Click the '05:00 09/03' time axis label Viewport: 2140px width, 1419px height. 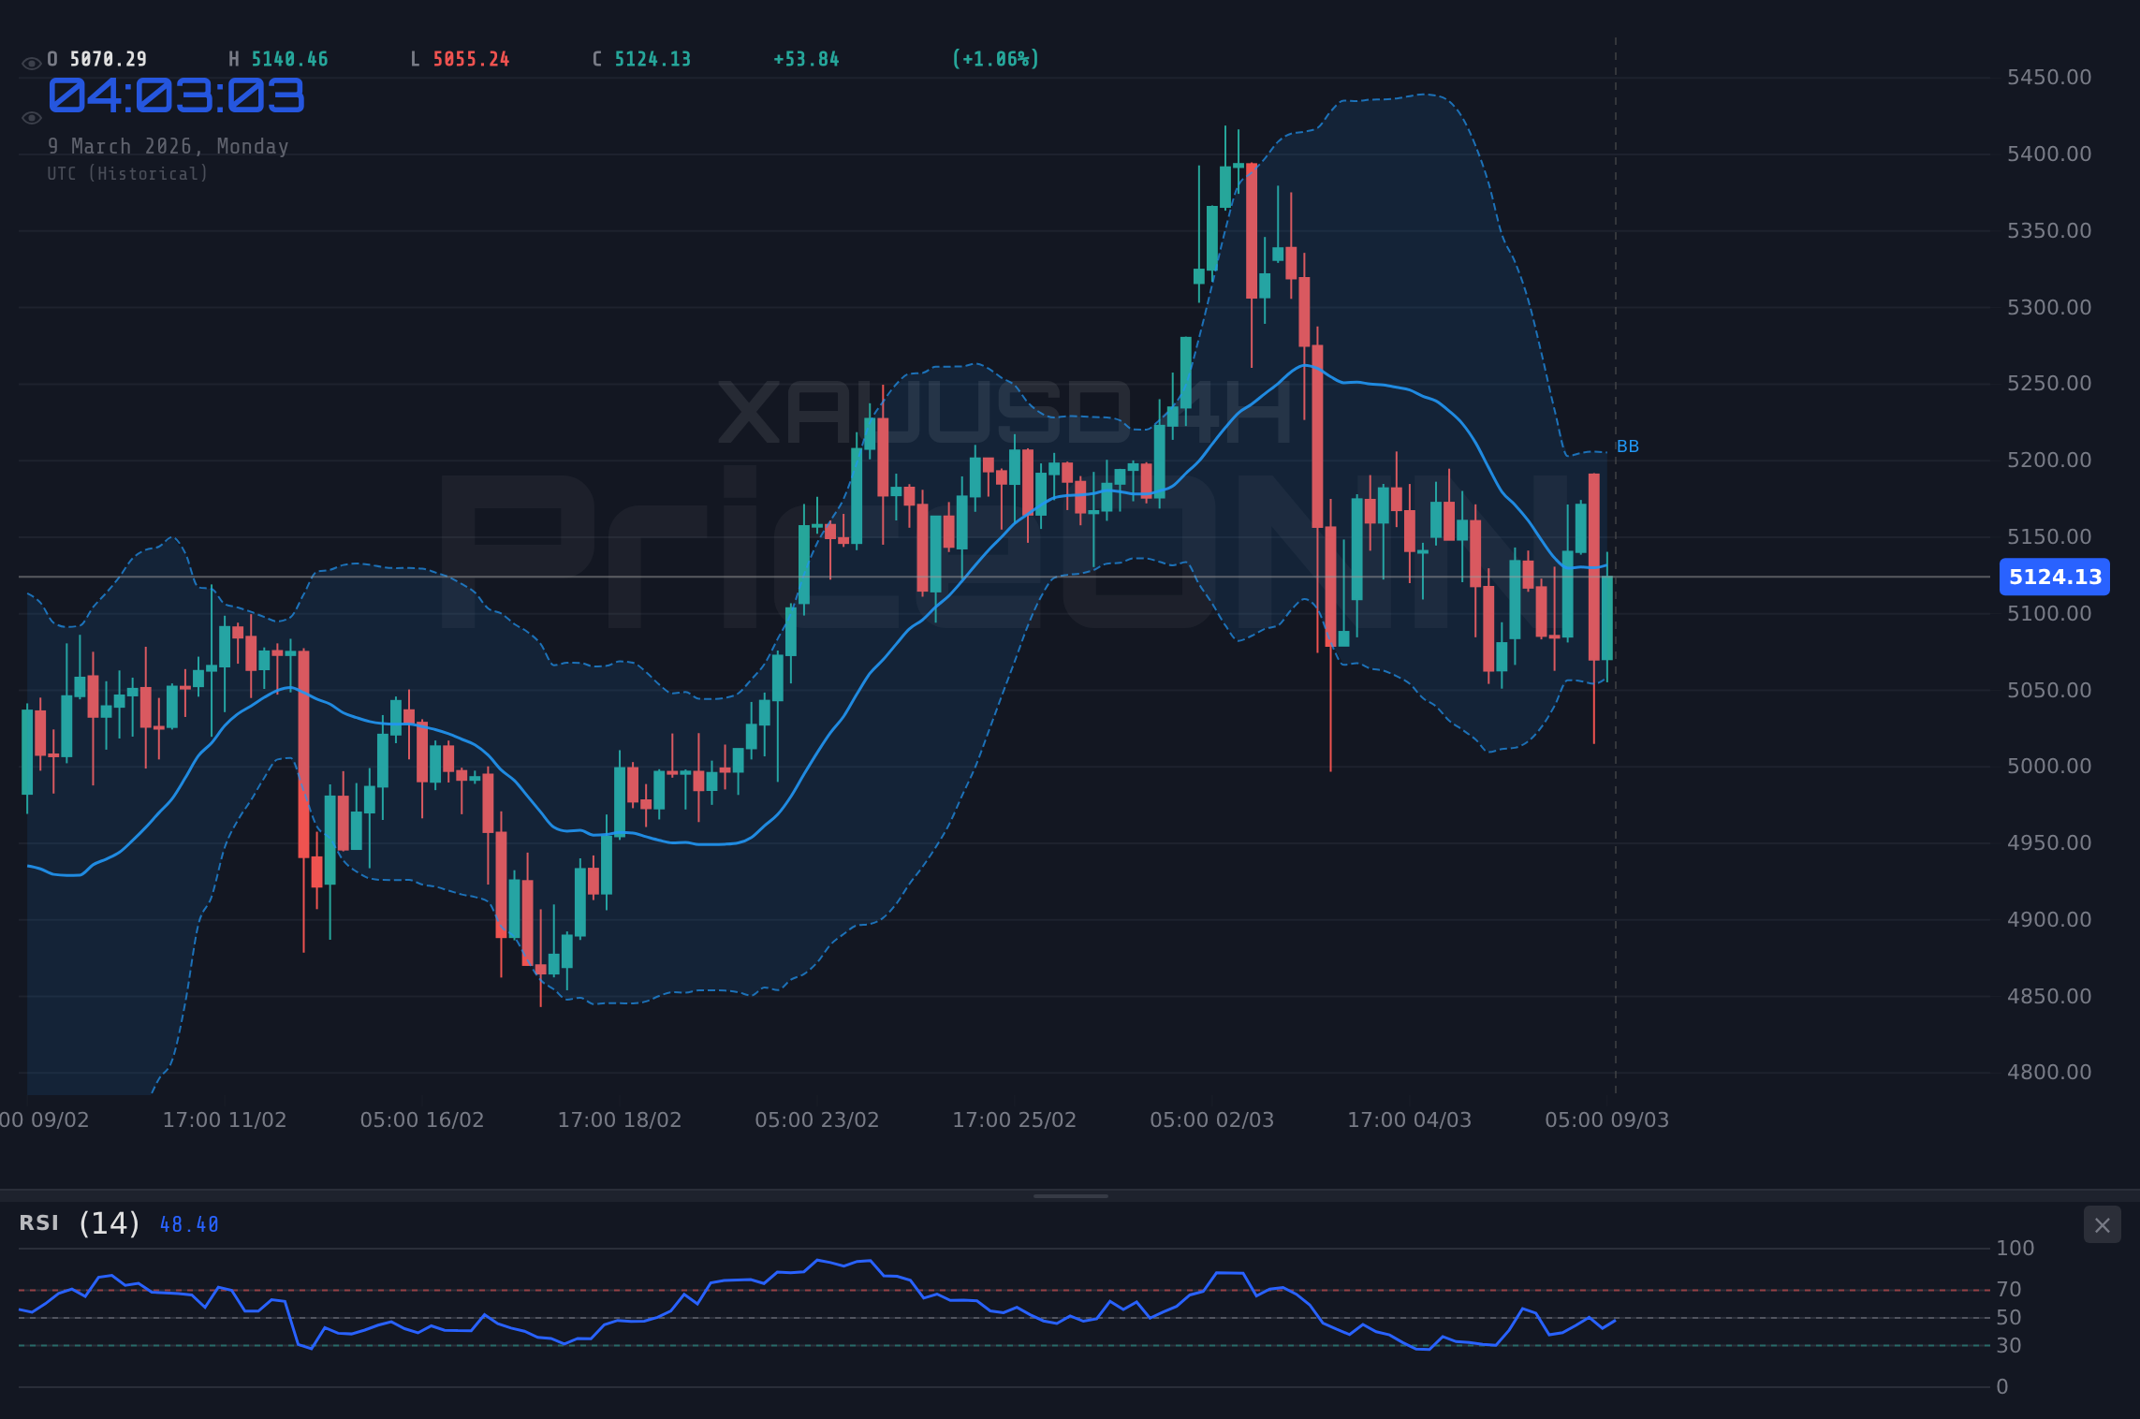1607,1119
